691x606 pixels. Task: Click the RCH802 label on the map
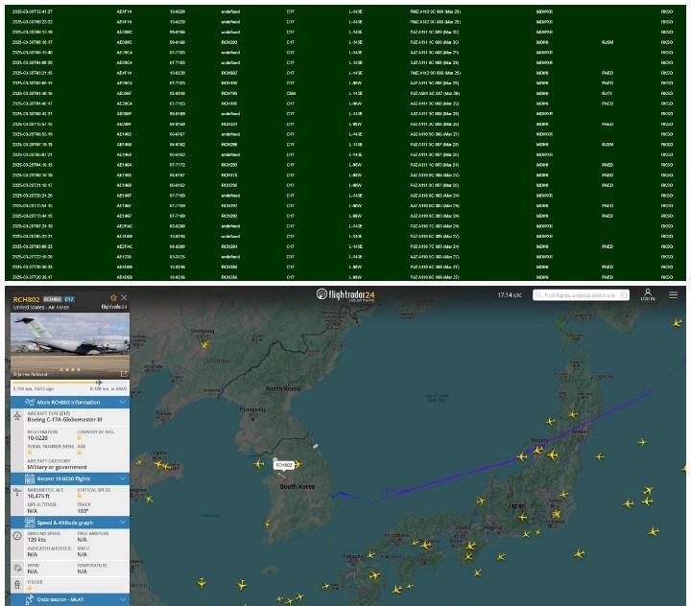point(284,465)
